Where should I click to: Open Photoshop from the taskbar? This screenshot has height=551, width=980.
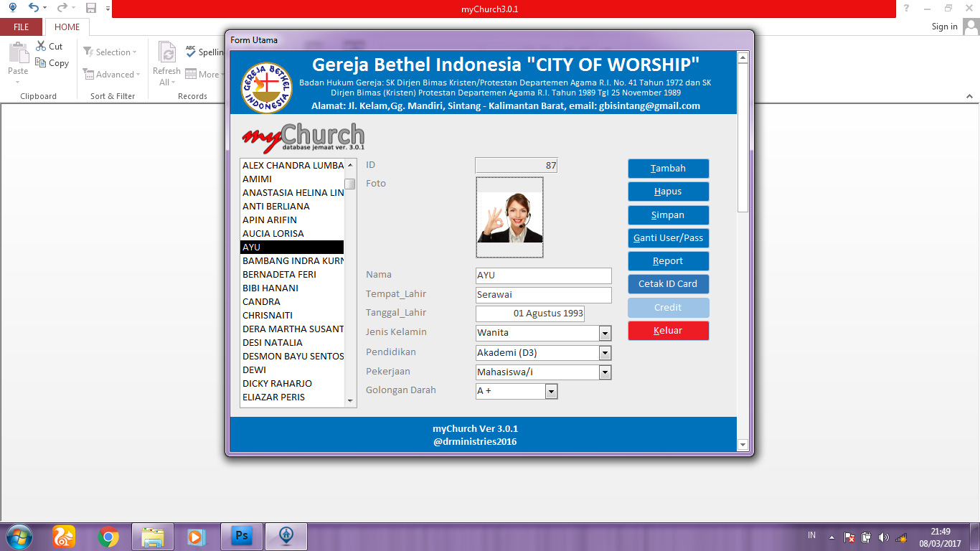tap(241, 534)
